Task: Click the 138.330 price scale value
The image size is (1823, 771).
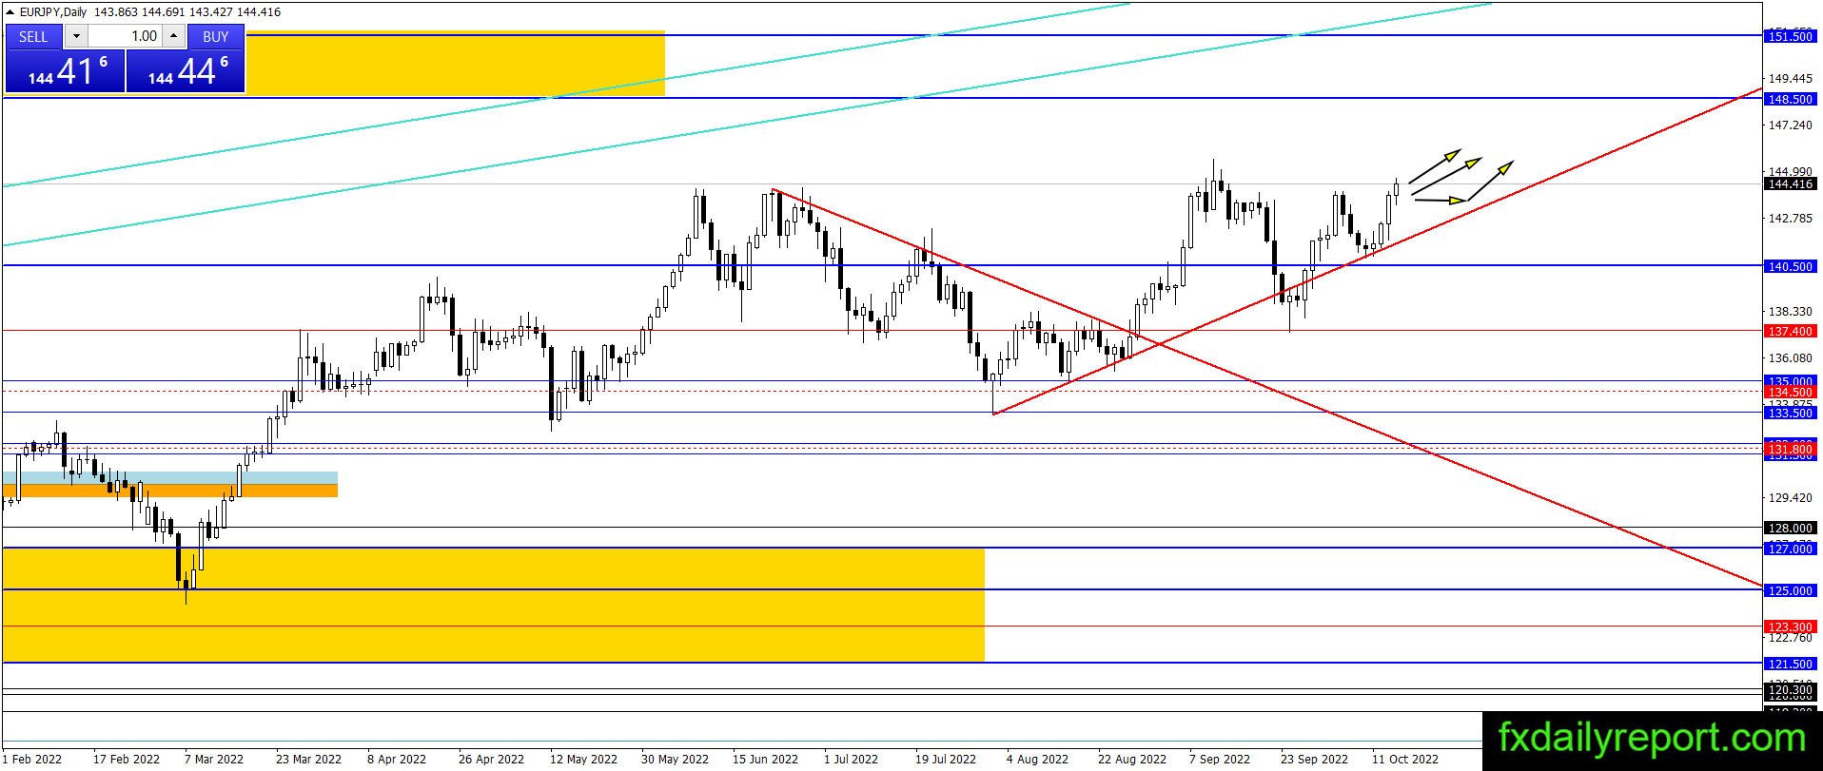Action: click(x=1790, y=311)
